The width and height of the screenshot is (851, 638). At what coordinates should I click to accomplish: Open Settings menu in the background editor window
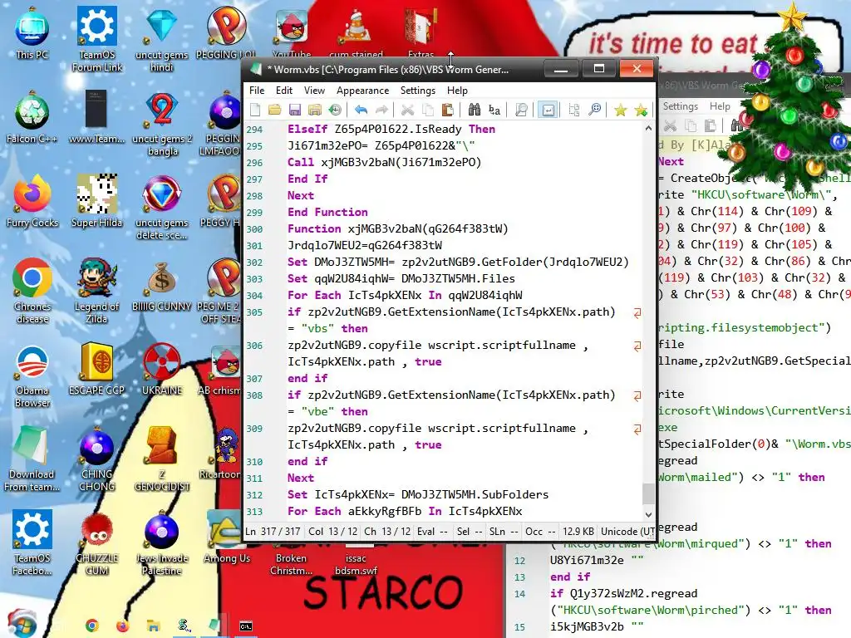680,106
